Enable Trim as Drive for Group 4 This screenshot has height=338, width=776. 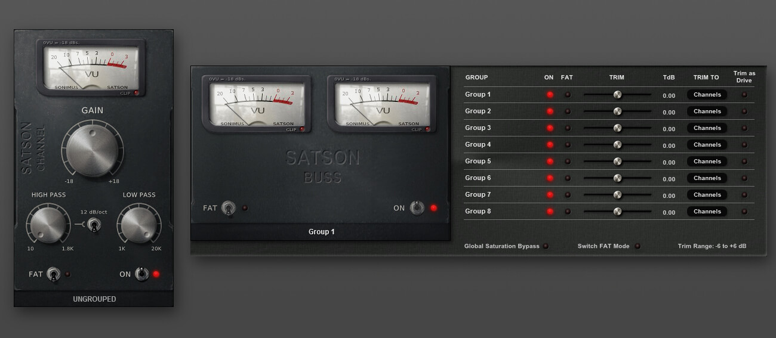(744, 145)
